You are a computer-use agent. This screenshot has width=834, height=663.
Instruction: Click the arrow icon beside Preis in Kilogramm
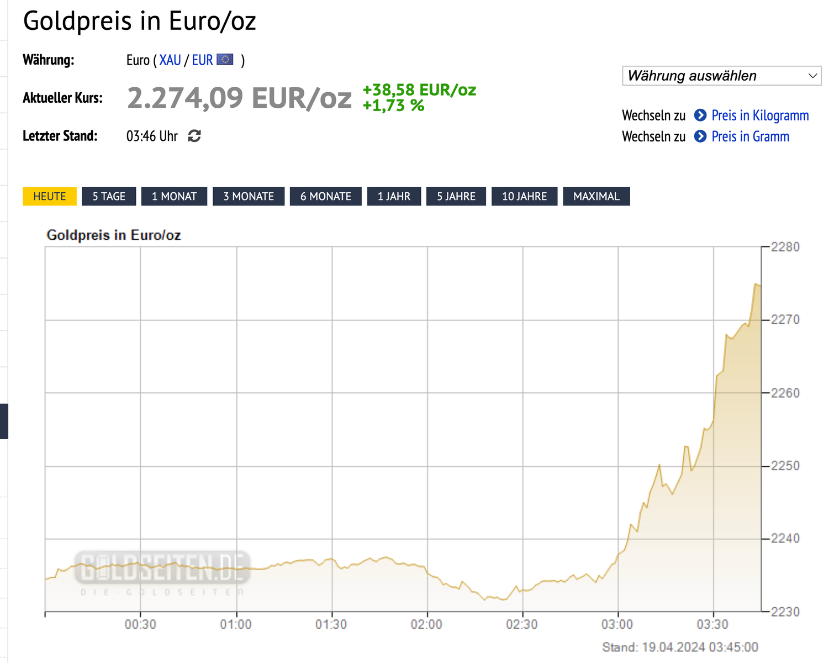700,115
